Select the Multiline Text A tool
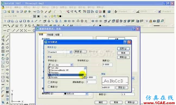This screenshot has height=105, width=176. (x=7, y=103)
